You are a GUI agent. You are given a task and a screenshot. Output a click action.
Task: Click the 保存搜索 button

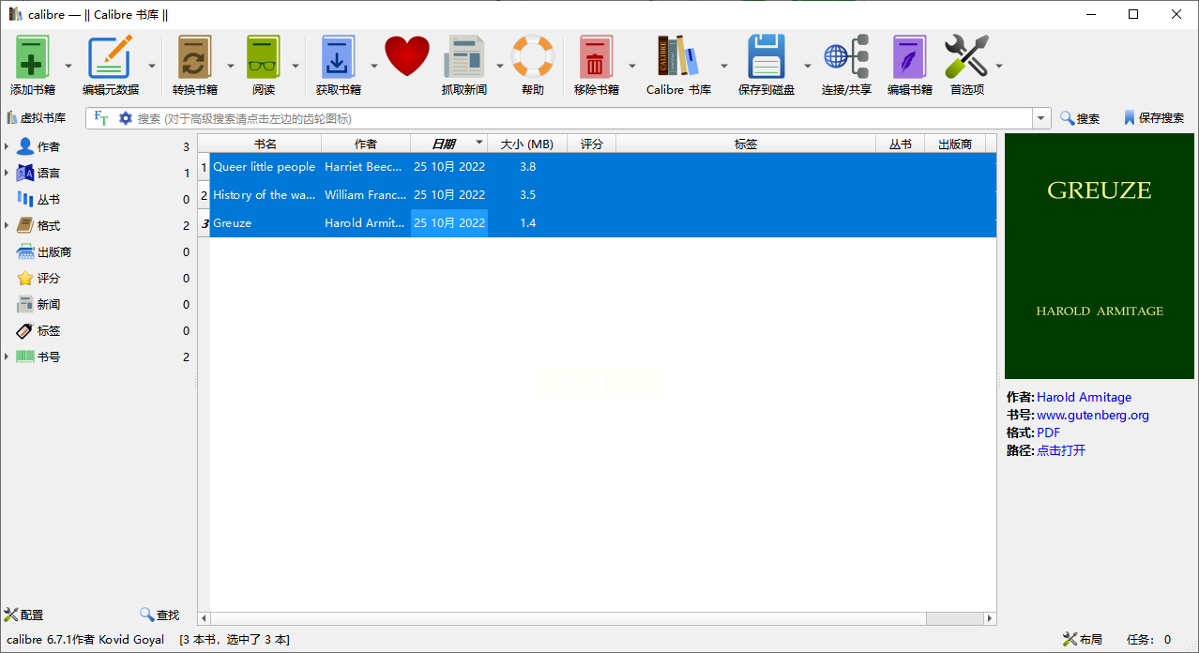tap(1153, 118)
